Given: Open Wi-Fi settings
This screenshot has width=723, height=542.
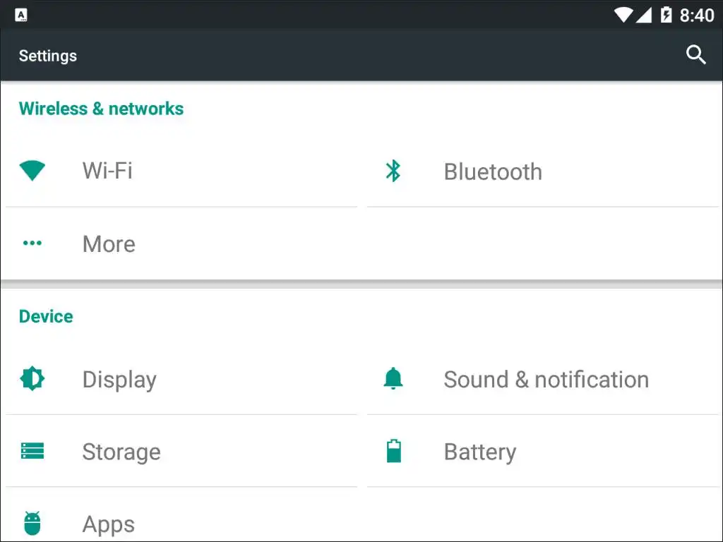Looking at the screenshot, I should point(107,171).
